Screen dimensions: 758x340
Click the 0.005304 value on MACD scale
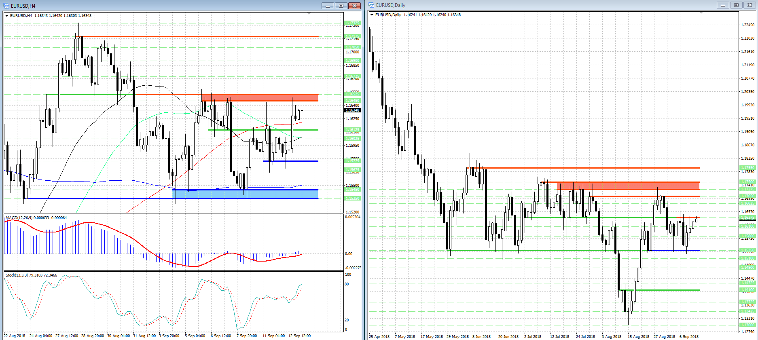pos(352,217)
